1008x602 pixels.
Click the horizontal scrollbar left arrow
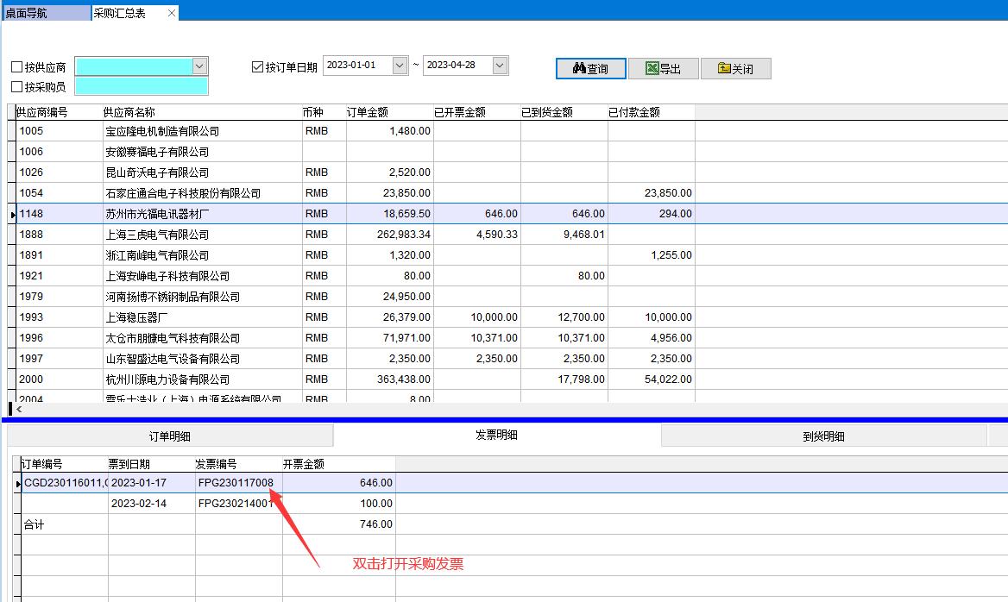(x=19, y=409)
